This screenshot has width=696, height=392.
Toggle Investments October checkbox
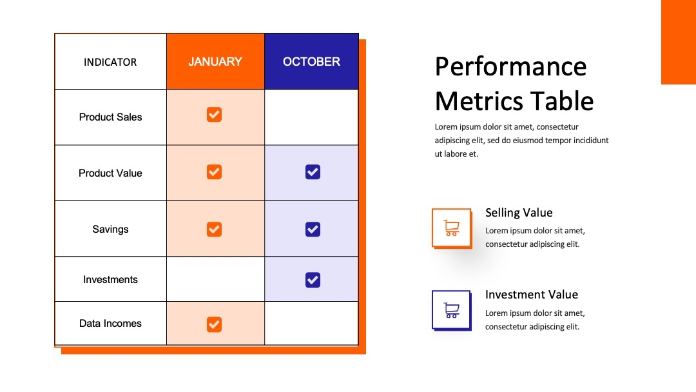313,280
